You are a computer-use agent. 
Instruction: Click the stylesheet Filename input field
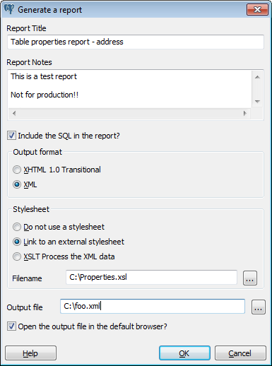pyautogui.click(x=151, y=277)
